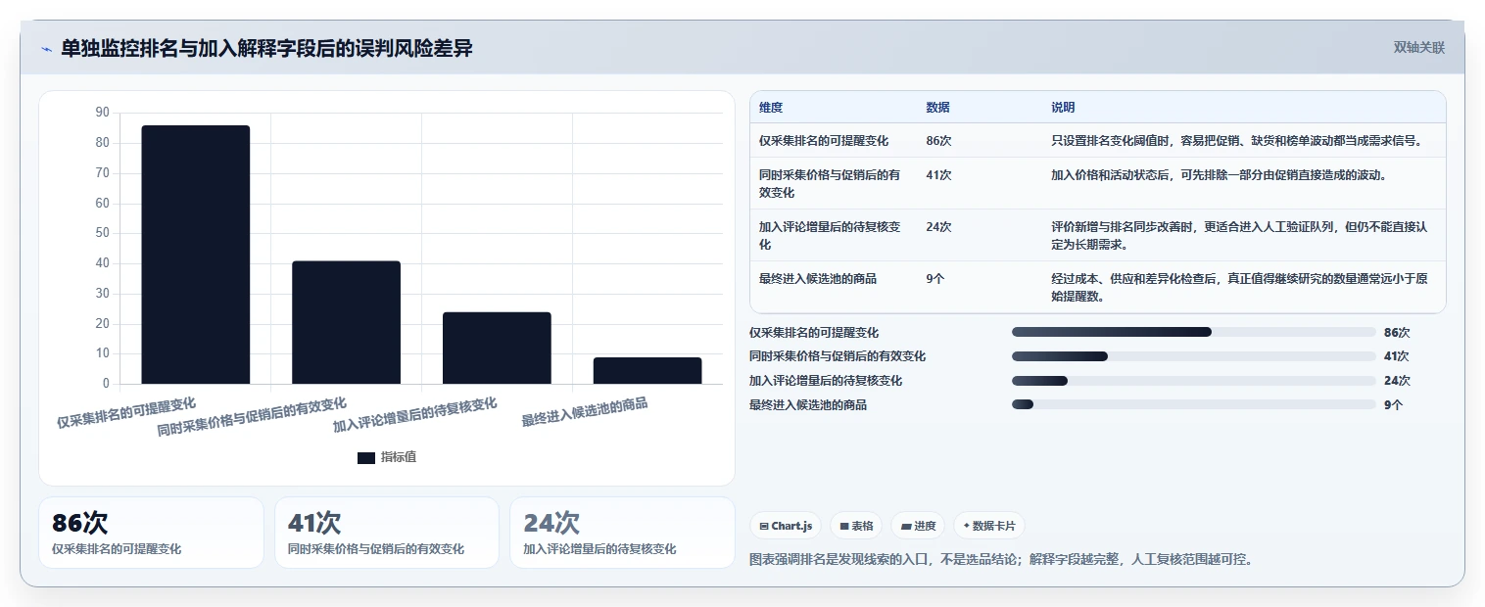The image size is (1485, 607).
Task: Click the 双轴关联 label in the header
Action: [x=1419, y=48]
